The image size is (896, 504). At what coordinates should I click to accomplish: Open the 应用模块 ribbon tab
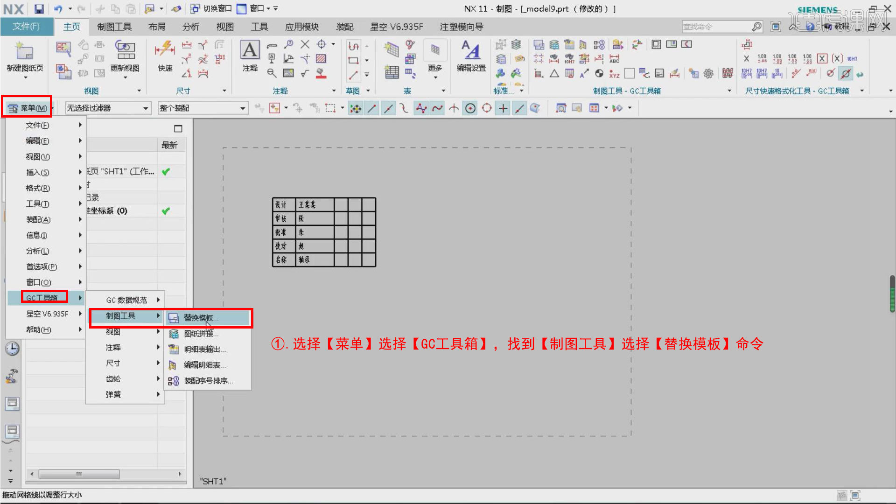coord(302,27)
